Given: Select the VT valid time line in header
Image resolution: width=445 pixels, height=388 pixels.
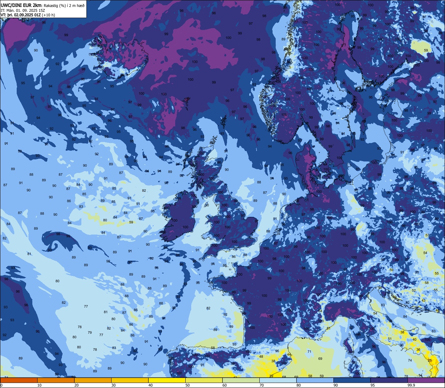Looking at the screenshot, I should [28, 15].
